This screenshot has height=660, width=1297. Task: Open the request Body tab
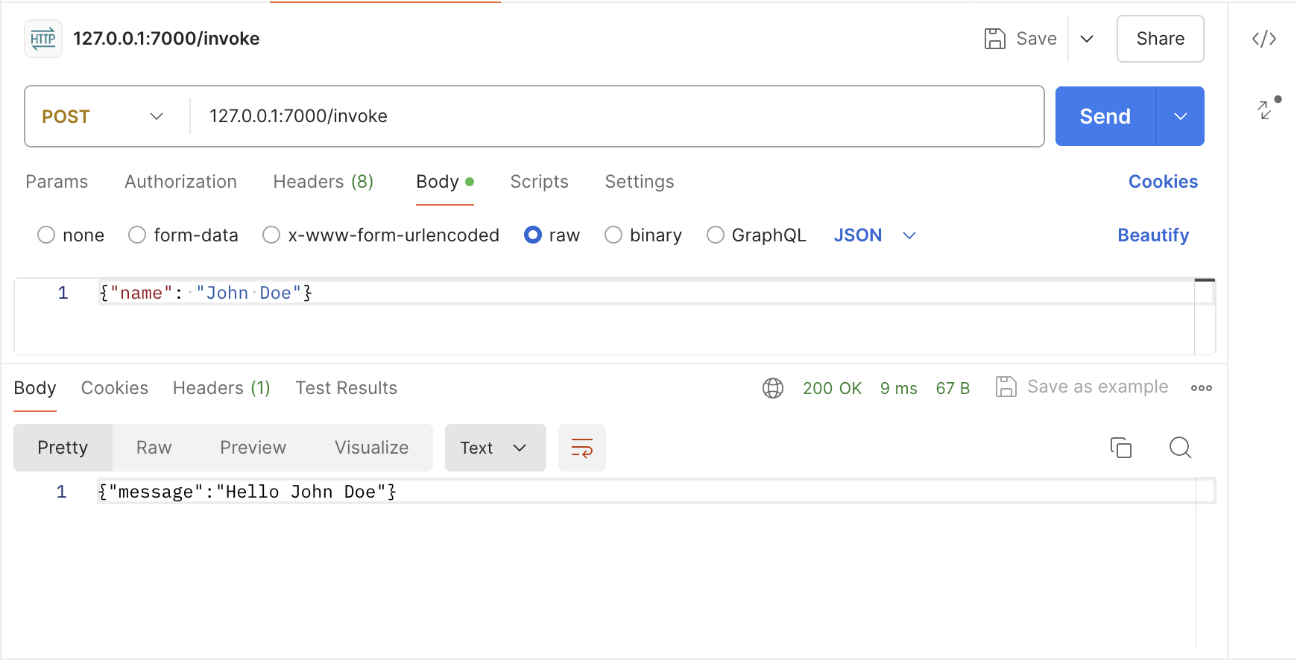coord(445,182)
